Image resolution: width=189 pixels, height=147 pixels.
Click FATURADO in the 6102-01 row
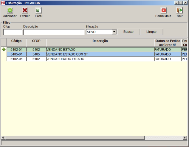coord(168,59)
